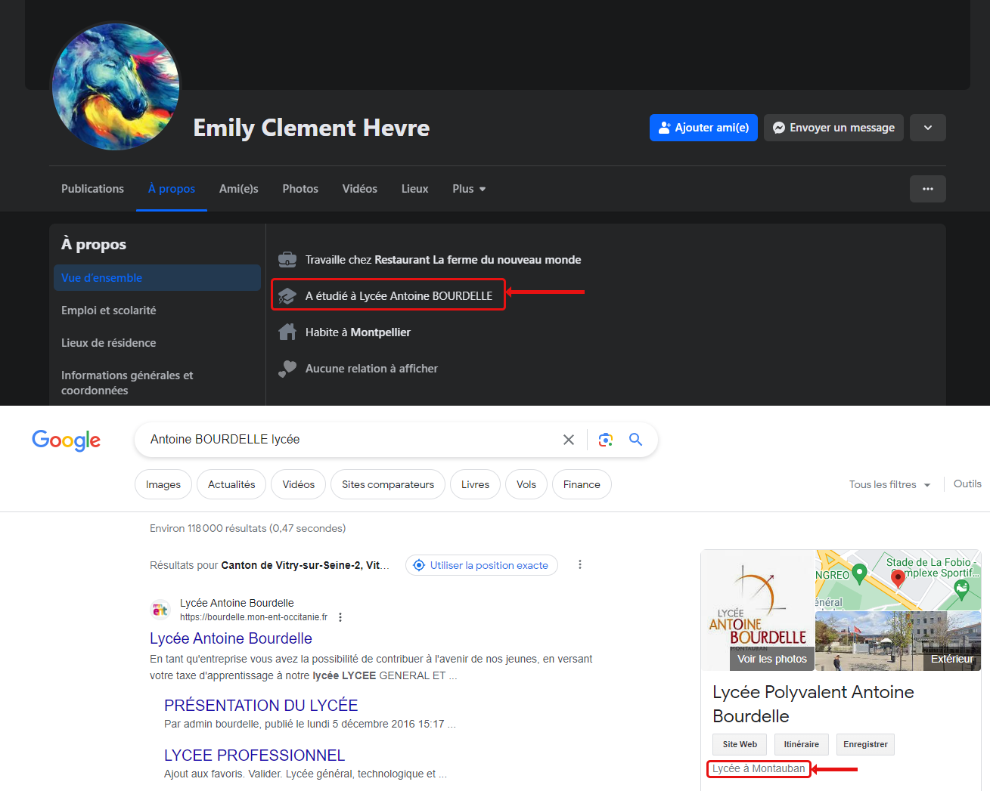Image resolution: width=990 pixels, height=791 pixels.
Task: Click 'A étudié à Lycée Antoine BOURDELLE' text
Action: (x=399, y=296)
